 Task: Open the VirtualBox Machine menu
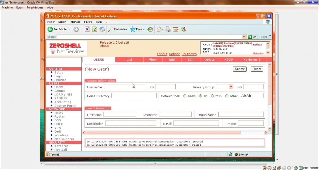click(x=7, y=8)
